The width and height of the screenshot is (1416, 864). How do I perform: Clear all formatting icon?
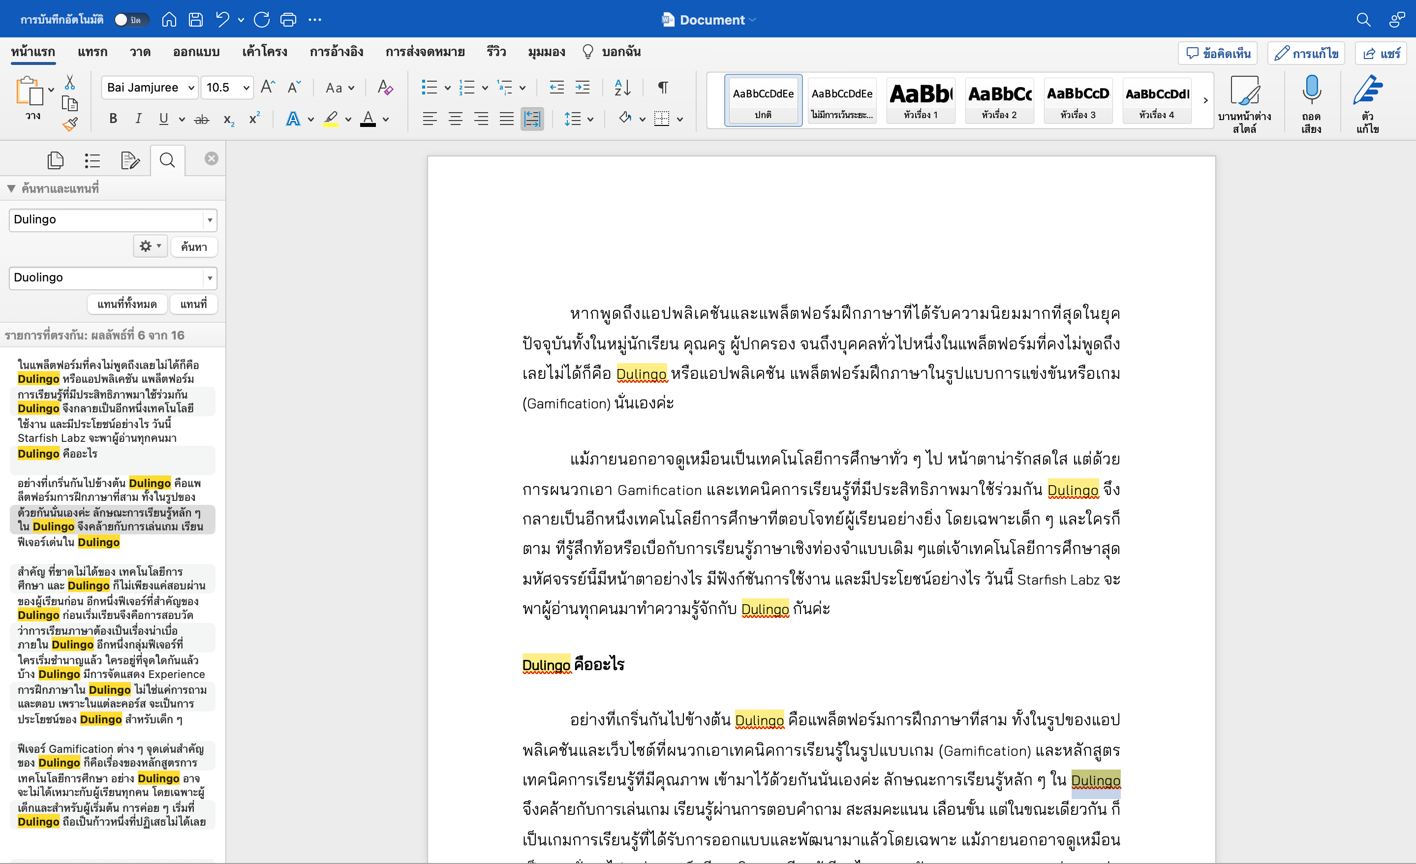(385, 88)
